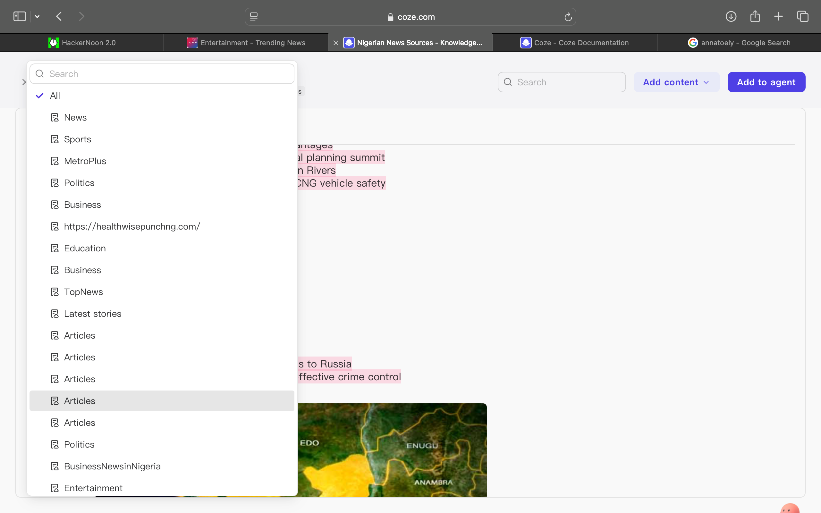Open the sidebar options chevron
821x513 pixels.
[x=37, y=17]
